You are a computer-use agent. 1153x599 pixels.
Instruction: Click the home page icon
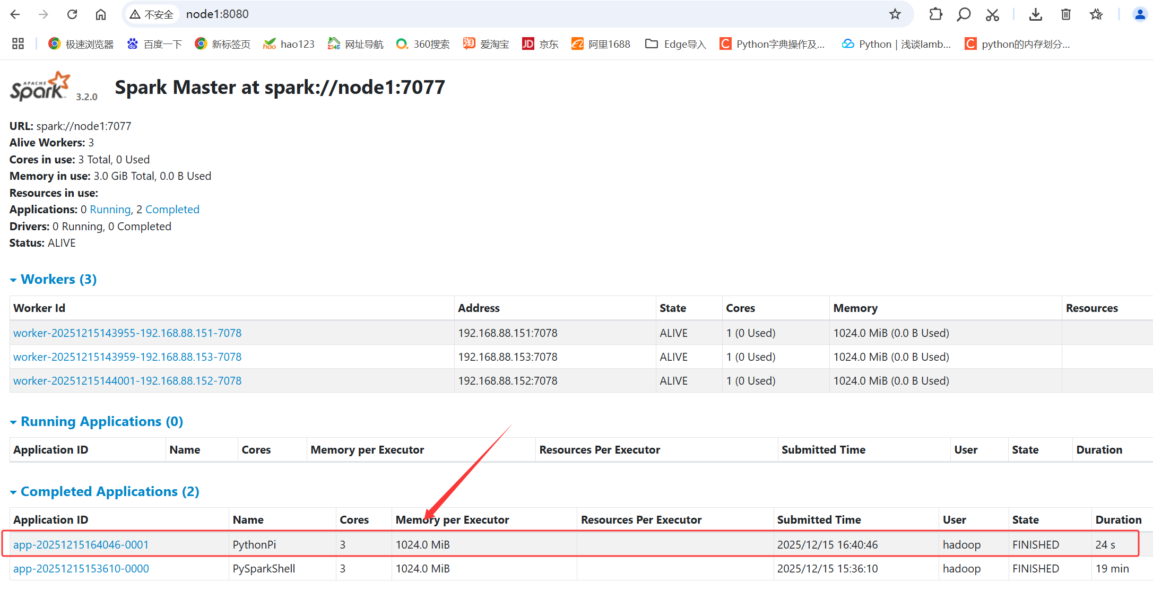[x=101, y=14]
